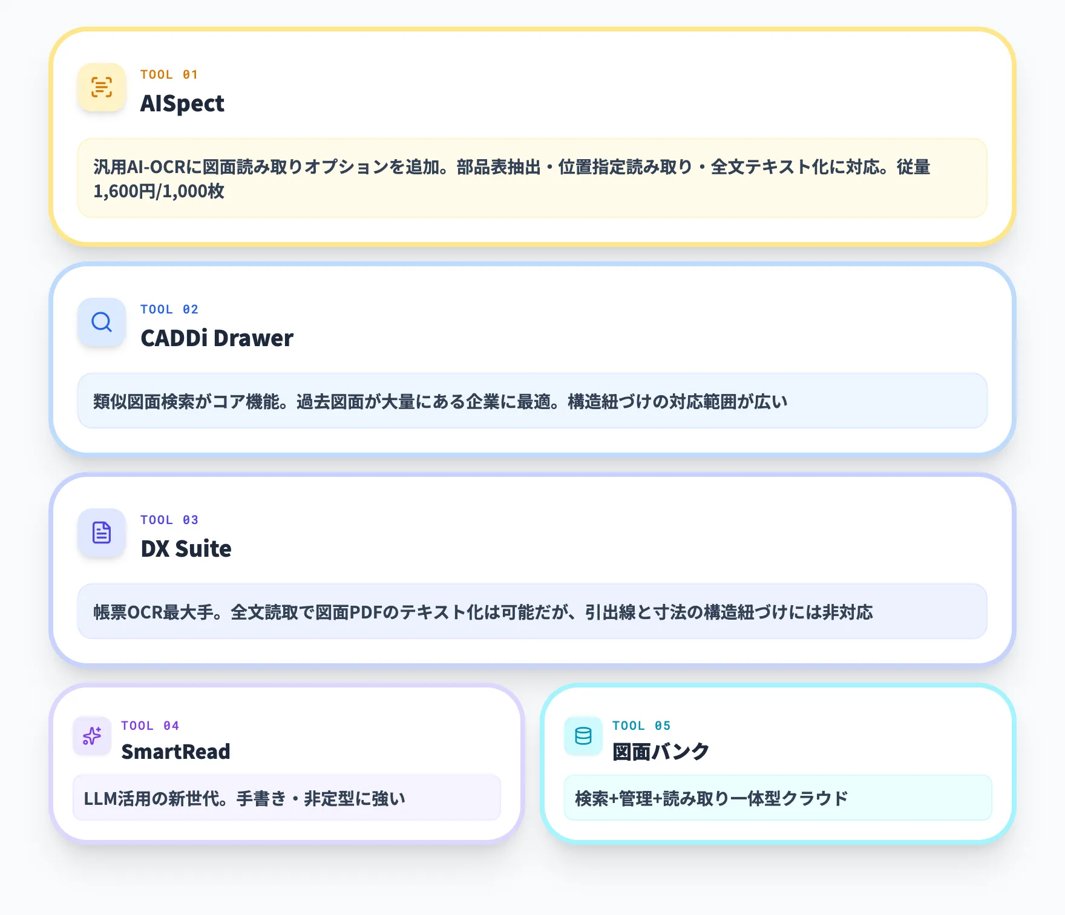Click the TOOL 02 label

[169, 309]
